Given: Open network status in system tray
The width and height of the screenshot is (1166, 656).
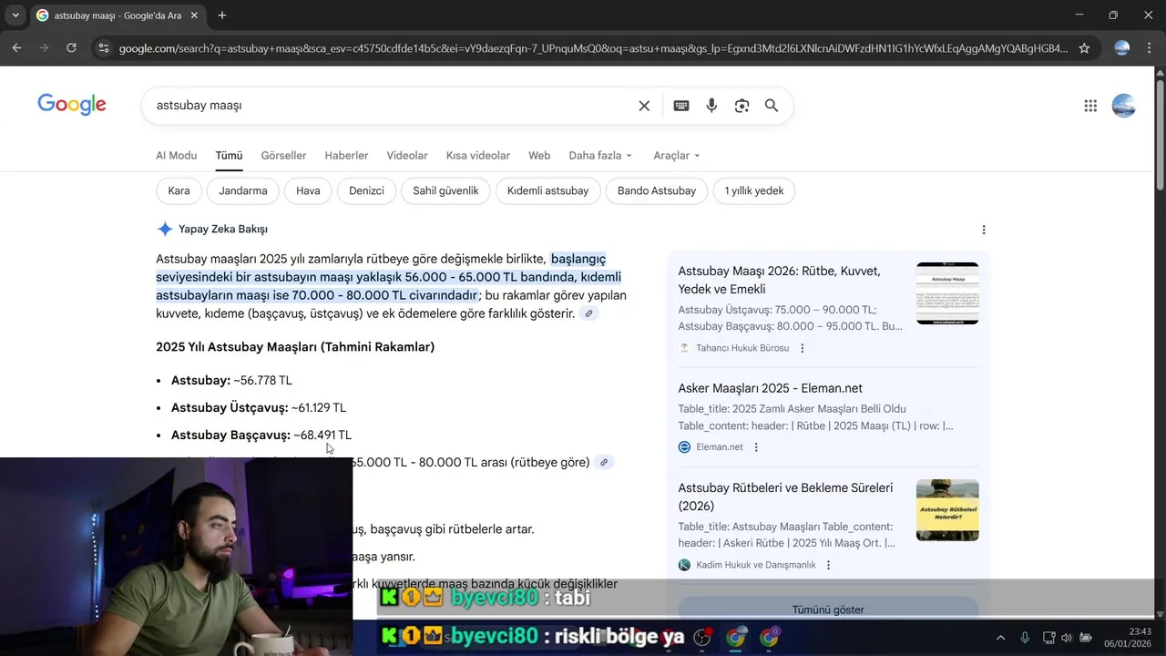Looking at the screenshot, I should (1048, 638).
